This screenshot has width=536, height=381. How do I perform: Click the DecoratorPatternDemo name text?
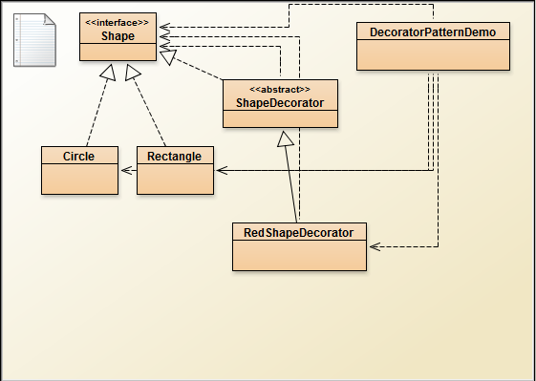coord(433,32)
